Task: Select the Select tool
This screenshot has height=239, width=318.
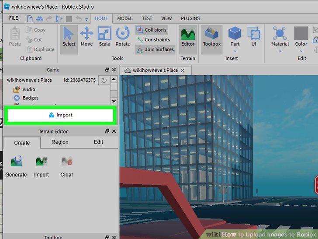Action: [x=69, y=40]
